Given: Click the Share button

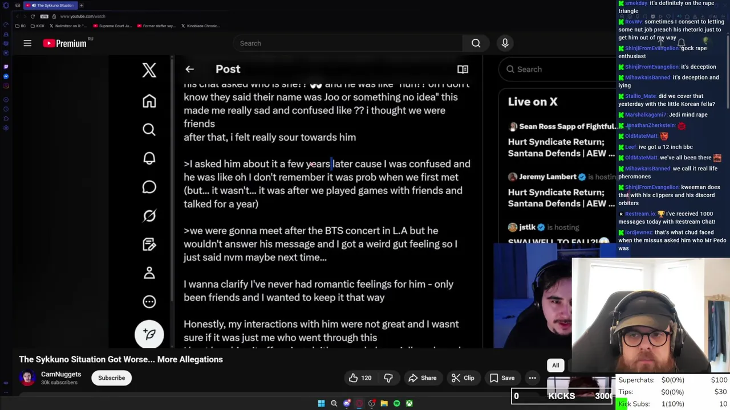Looking at the screenshot, I should tap(422, 378).
